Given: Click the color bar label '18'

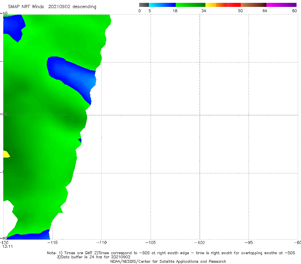Looking at the screenshot, I should pyautogui.click(x=175, y=11).
